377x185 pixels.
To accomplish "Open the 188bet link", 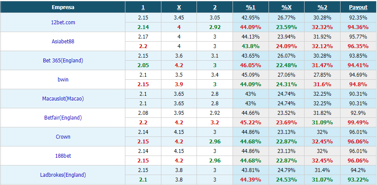I will click(63, 156).
